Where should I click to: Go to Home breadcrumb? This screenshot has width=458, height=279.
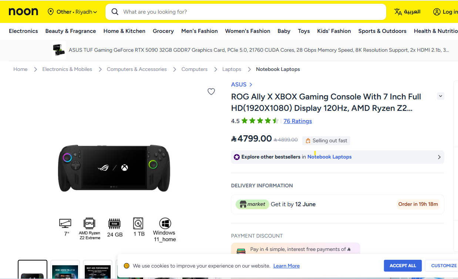(20, 69)
